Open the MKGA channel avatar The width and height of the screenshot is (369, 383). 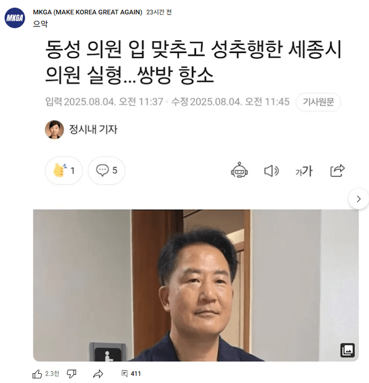14,18
